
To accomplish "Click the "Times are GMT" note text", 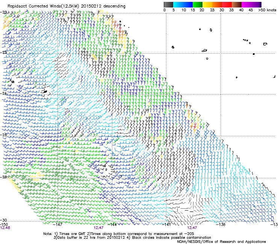I will 73,234.
